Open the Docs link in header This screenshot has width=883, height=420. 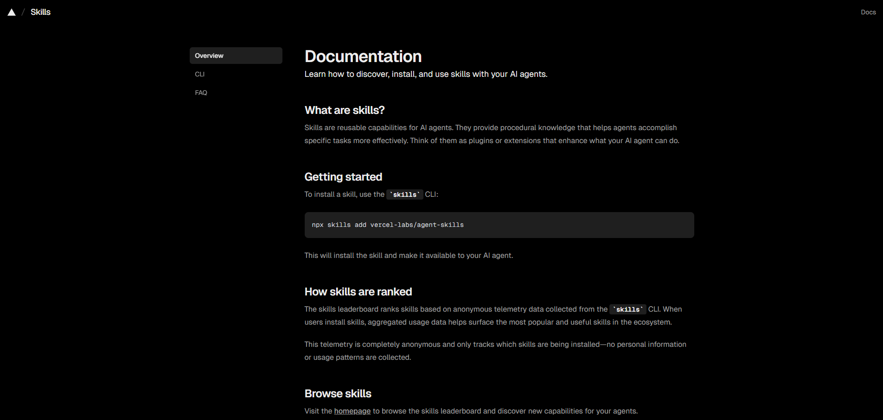pos(868,12)
